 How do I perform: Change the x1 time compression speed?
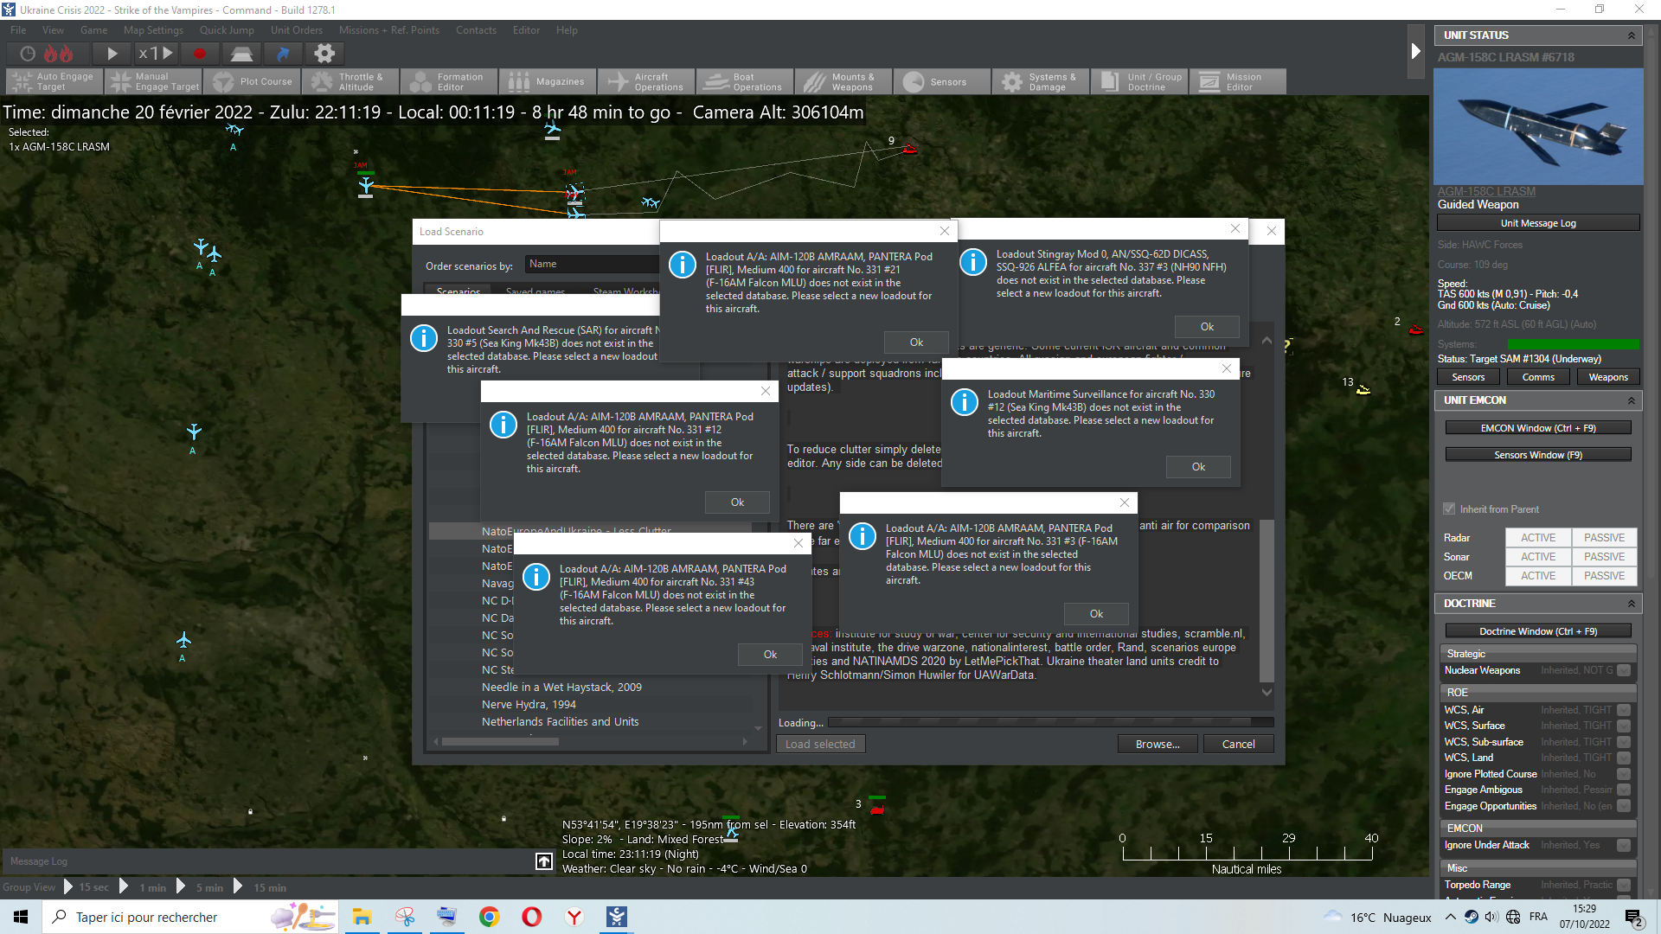click(x=156, y=54)
